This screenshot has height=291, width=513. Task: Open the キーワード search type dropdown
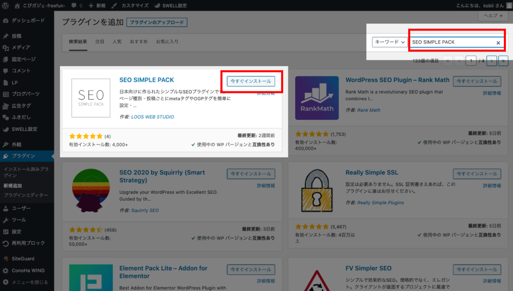389,42
